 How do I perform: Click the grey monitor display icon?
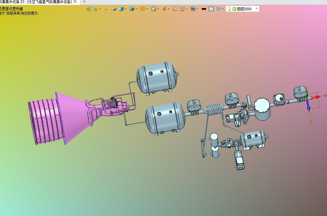click(x=193, y=9)
